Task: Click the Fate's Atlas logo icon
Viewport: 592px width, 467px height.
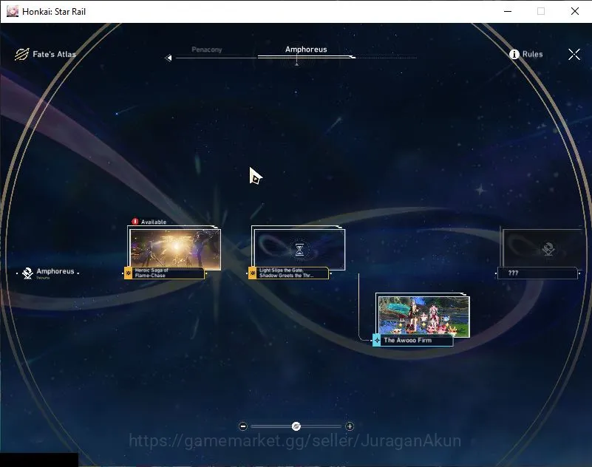Action: coord(22,55)
